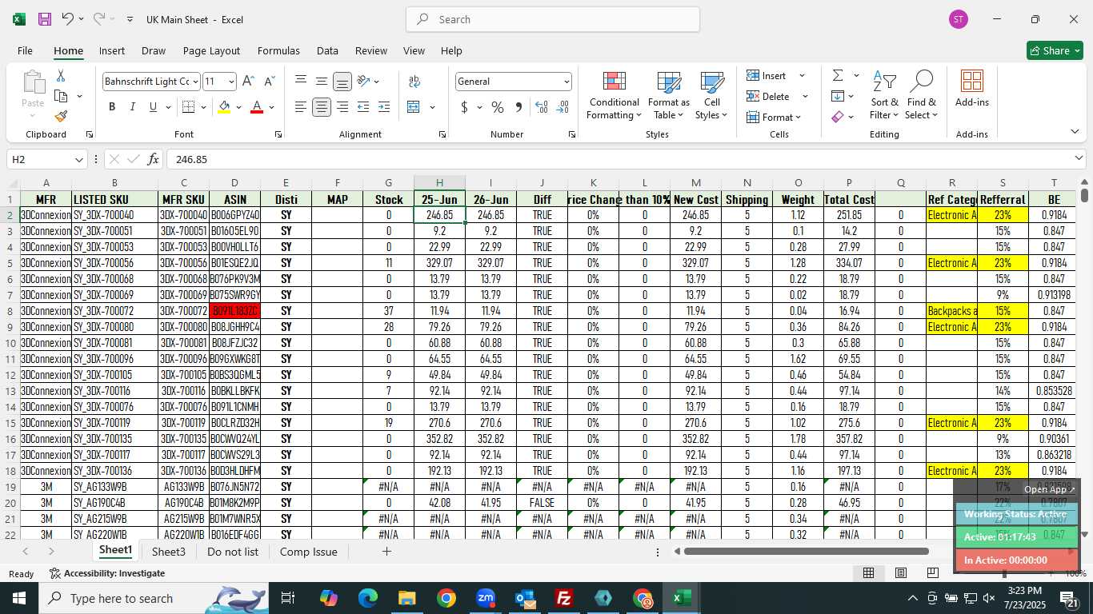Screen dimensions: 1093x614
Task: Open the Font Color dropdown arrow
Action: pyautogui.click(x=271, y=107)
